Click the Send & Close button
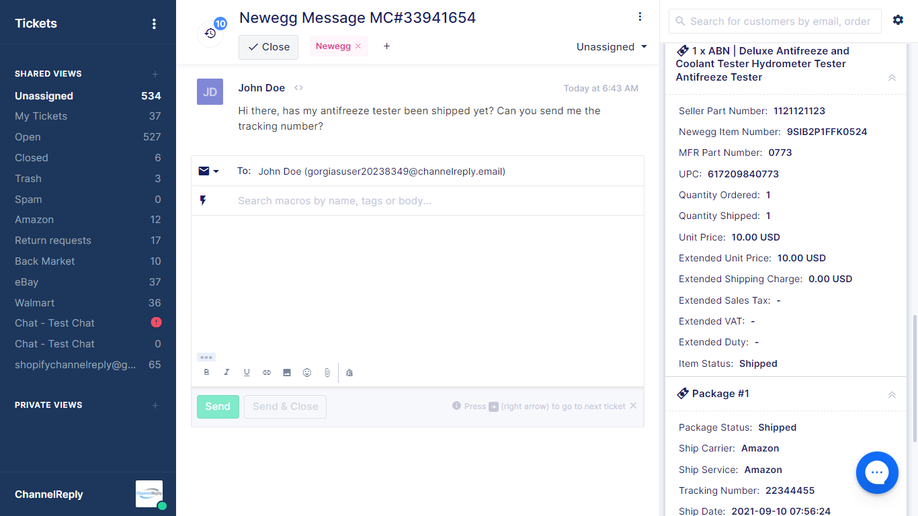The image size is (918, 516). (285, 406)
